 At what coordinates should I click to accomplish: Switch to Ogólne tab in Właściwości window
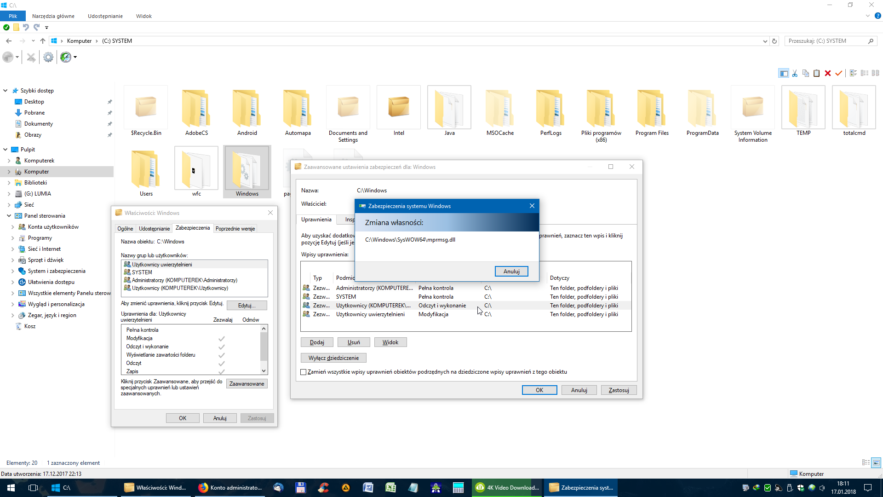[x=125, y=229]
